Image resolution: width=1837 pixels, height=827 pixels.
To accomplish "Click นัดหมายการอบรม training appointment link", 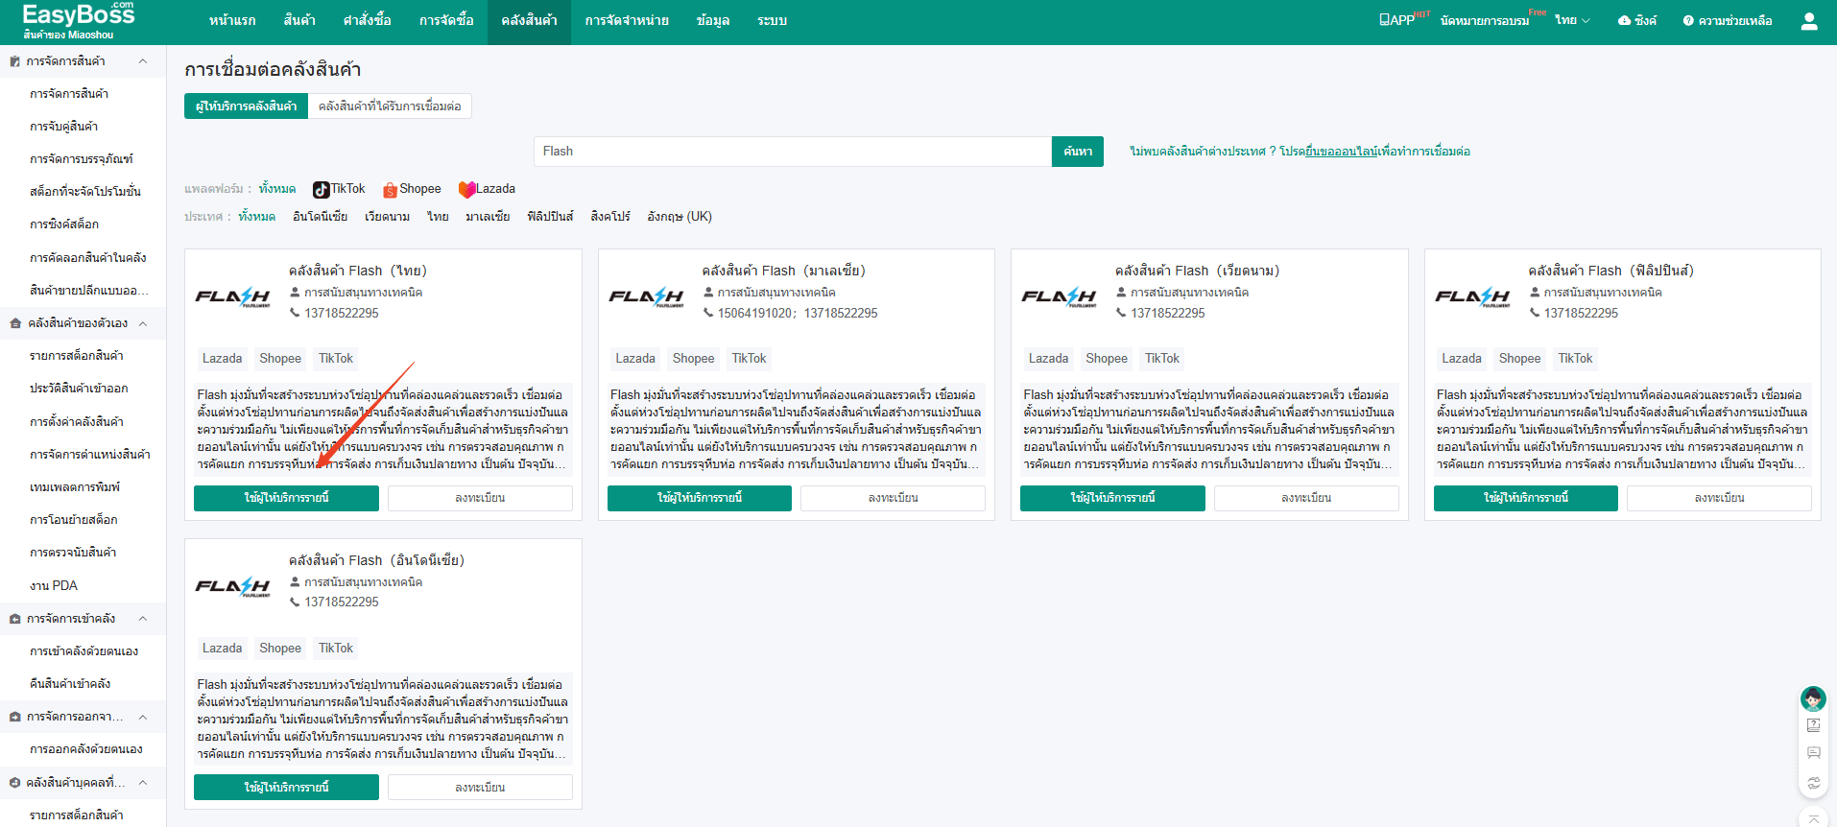I will coord(1485,21).
